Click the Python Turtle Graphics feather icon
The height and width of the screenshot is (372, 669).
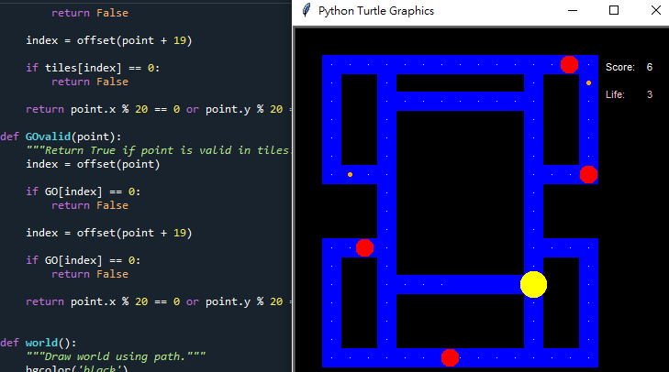307,10
